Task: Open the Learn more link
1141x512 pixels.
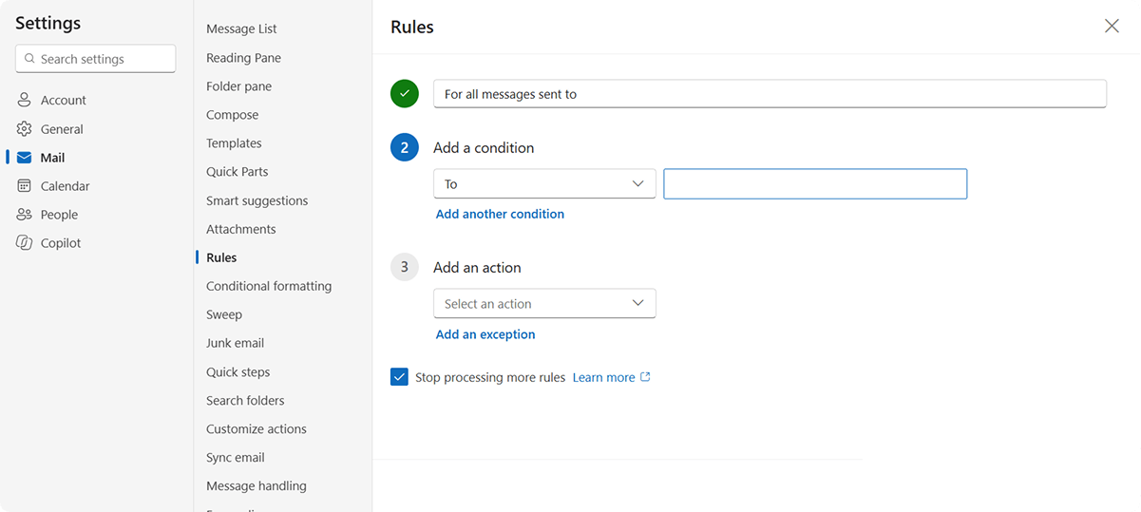Action: pos(603,377)
